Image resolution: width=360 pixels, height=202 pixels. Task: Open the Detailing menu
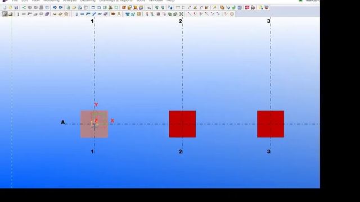click(88, 1)
